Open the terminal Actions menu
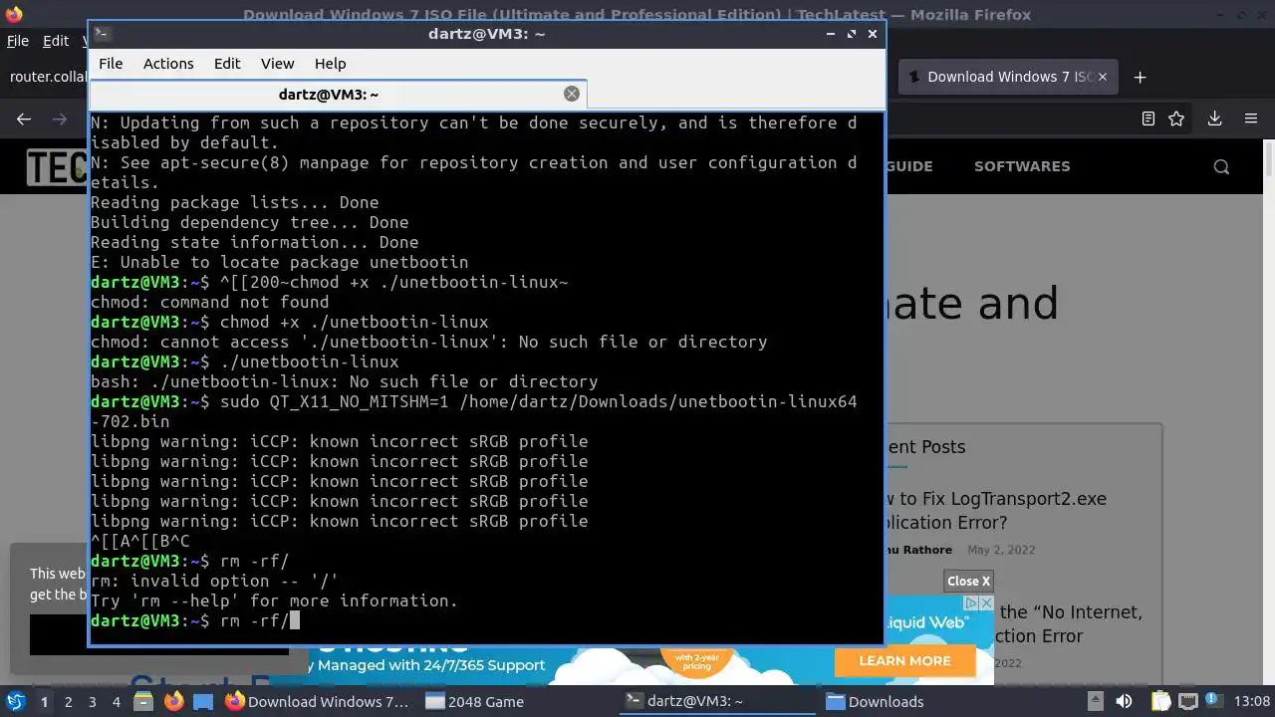1275x717 pixels. tap(168, 63)
